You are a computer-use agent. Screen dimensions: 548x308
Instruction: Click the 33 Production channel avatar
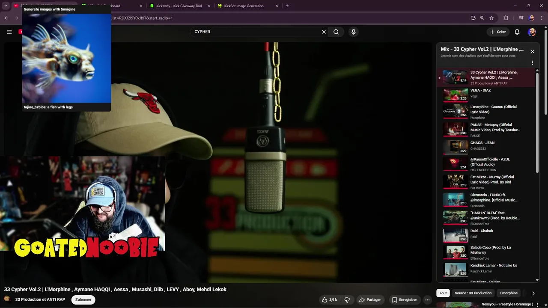click(7, 299)
